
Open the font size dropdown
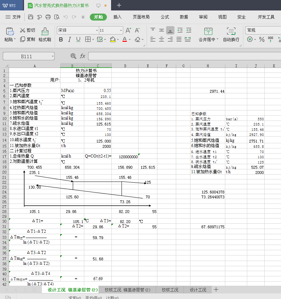pos(121,31)
